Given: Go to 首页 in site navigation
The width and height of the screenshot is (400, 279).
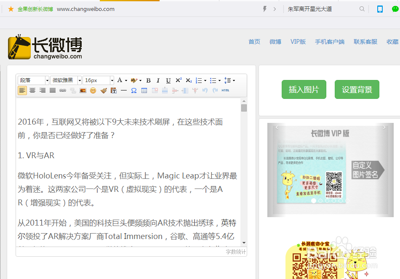Looking at the screenshot, I should (x=254, y=42).
